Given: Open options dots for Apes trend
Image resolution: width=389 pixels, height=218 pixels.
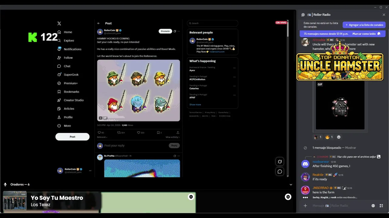Looking at the screenshot, I should tap(234, 68).
